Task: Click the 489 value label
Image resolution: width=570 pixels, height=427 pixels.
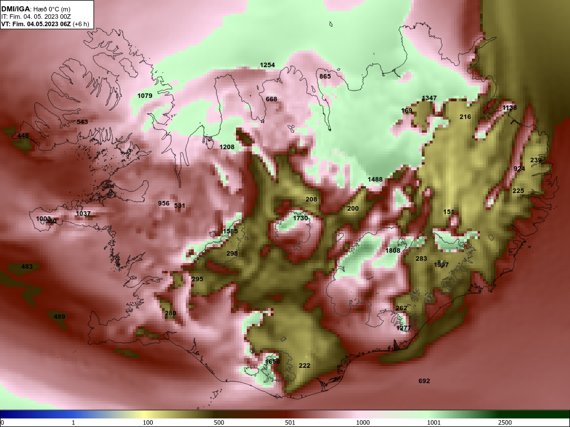Action: pos(59,317)
